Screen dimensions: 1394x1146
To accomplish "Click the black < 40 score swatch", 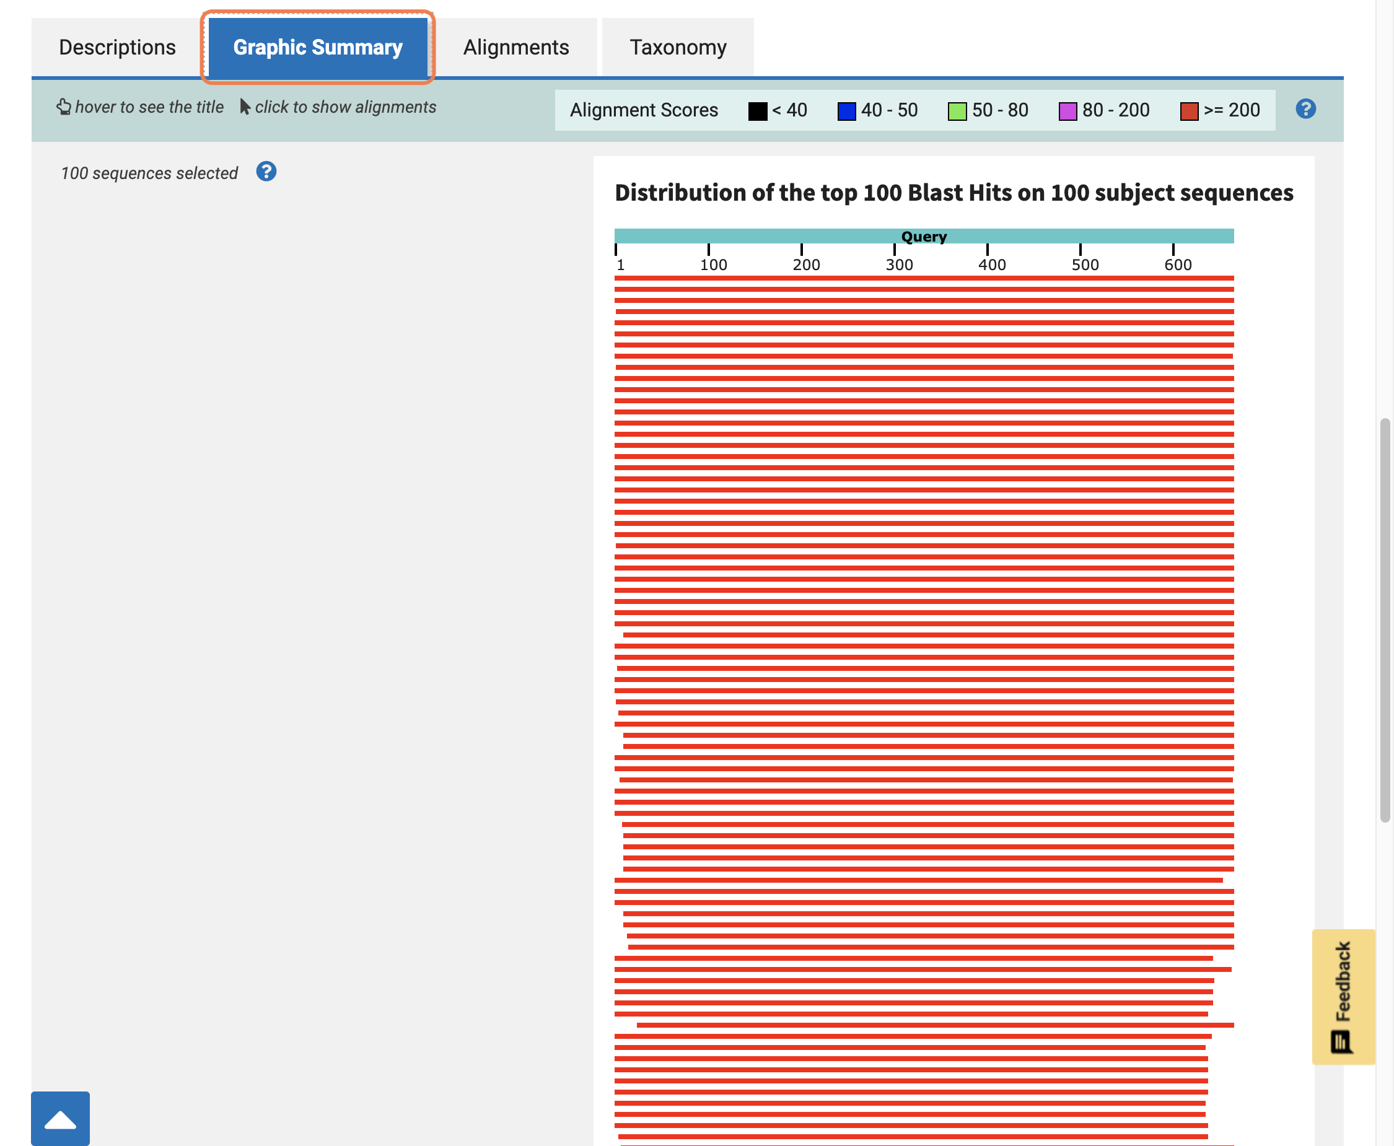I will coord(758,111).
